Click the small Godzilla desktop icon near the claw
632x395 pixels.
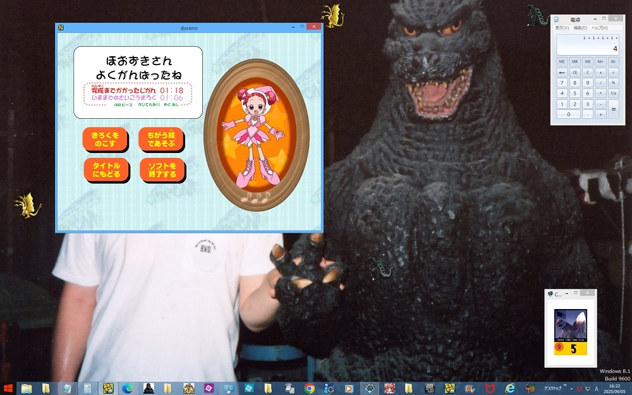pyautogui.click(x=380, y=267)
